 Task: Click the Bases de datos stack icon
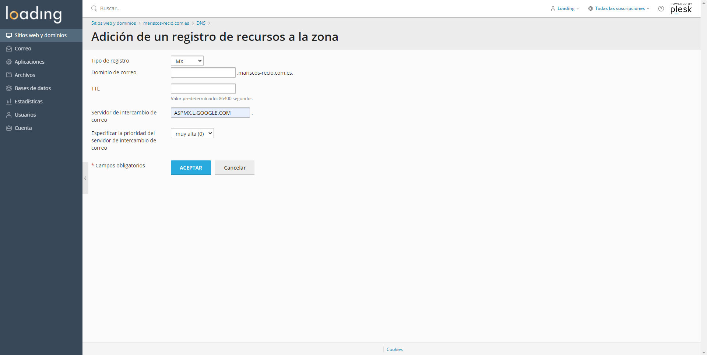[9, 88]
